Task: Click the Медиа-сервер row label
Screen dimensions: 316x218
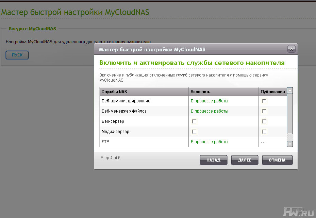Action: pos(115,132)
